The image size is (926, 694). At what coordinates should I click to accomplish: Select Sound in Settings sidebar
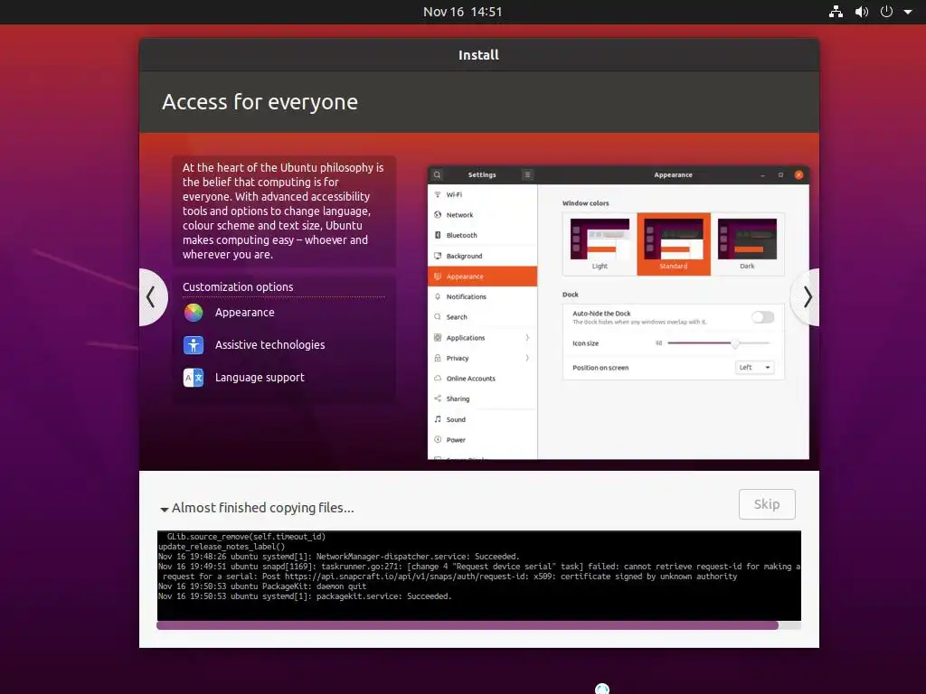[483, 419]
